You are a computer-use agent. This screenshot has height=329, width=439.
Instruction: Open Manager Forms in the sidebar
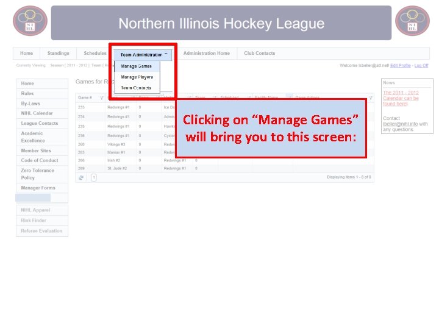(42, 188)
